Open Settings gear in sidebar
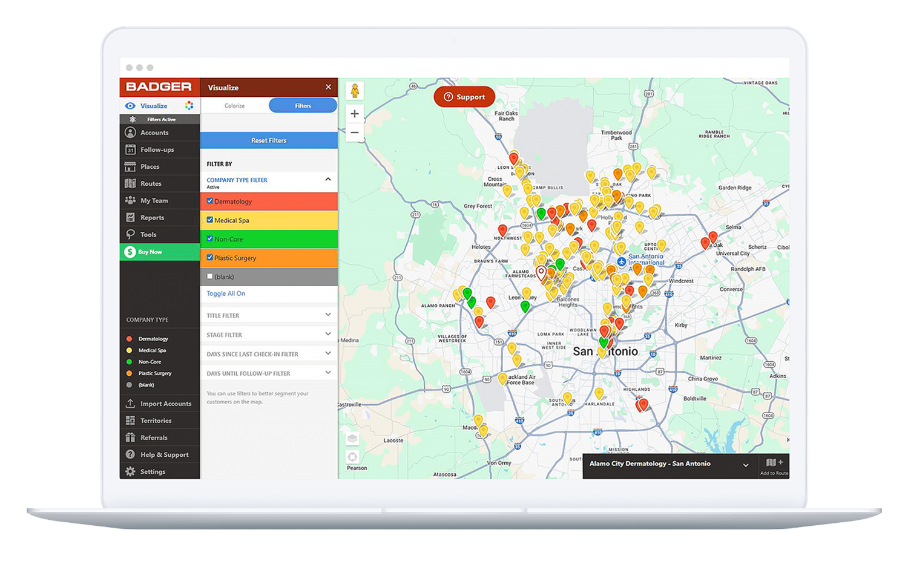Viewport: 908px width, 573px height. pos(130,471)
